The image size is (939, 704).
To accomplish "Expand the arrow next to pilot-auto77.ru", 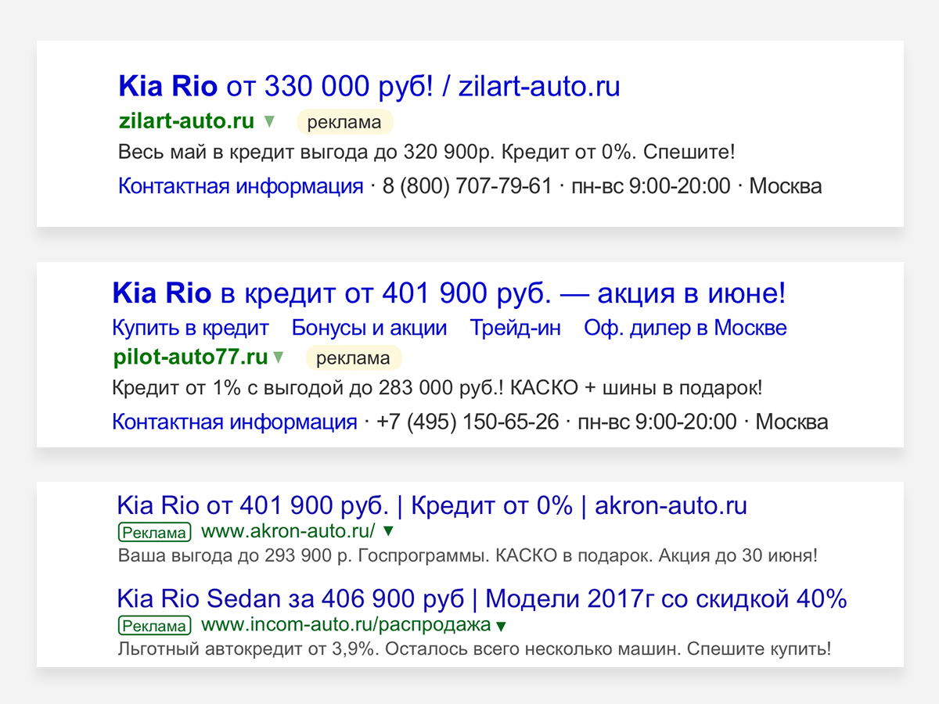I will click(278, 358).
